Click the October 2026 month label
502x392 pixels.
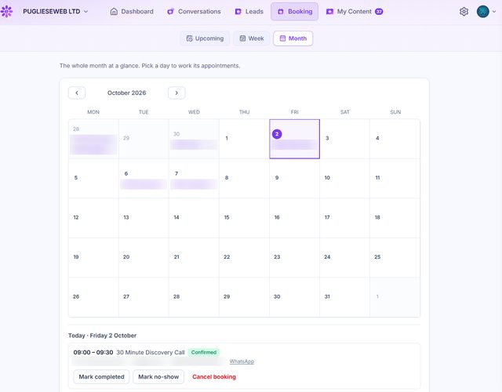(127, 93)
